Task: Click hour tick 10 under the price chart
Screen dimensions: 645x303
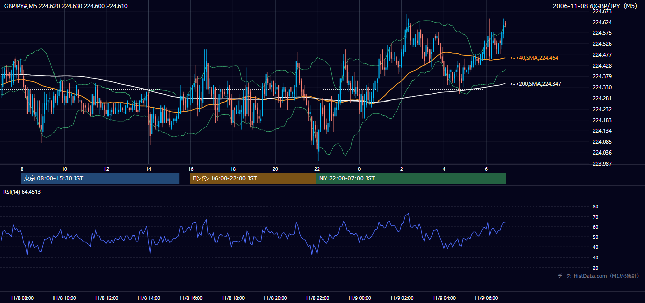Action: coord(64,169)
